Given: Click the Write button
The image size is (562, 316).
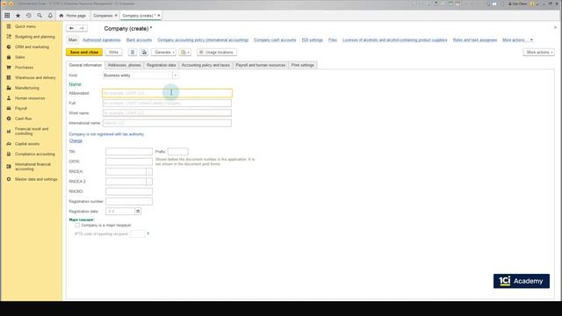Looking at the screenshot, I should pos(113,53).
